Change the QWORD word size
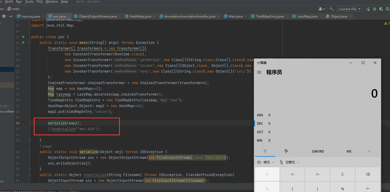Viewport: 390px width, 192px height. [x=318, y=151]
